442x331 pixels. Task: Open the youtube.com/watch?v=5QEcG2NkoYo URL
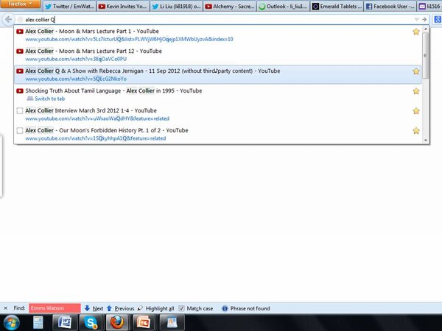click(x=76, y=79)
